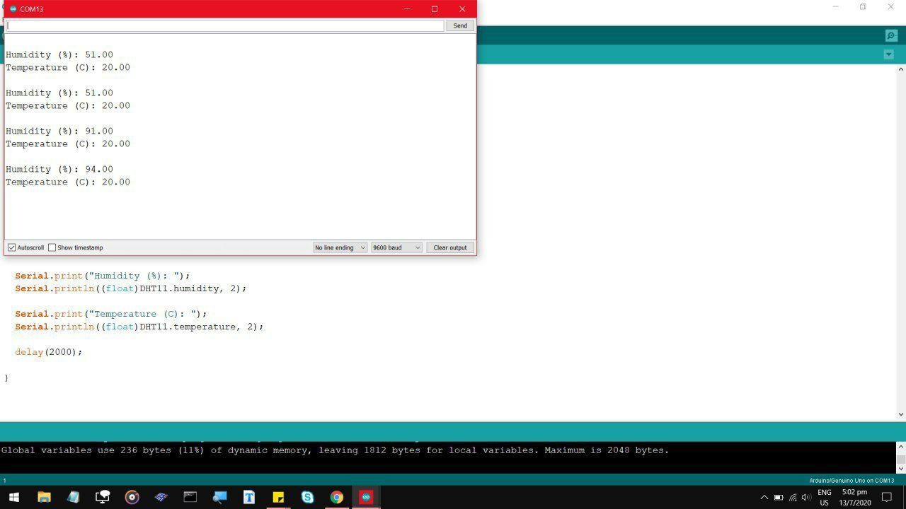Click 'Global variables use 236 bytes' console message

[335, 450]
